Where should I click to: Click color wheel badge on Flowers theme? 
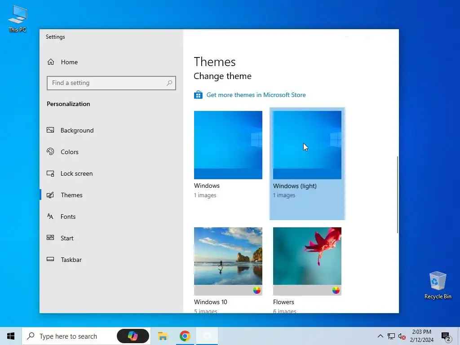336,291
